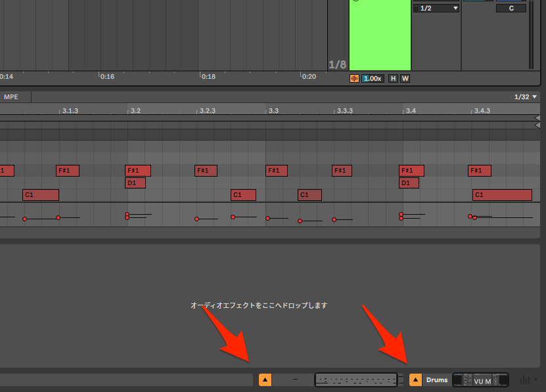Click the velocity marker below the 3.3 beat

[267, 218]
